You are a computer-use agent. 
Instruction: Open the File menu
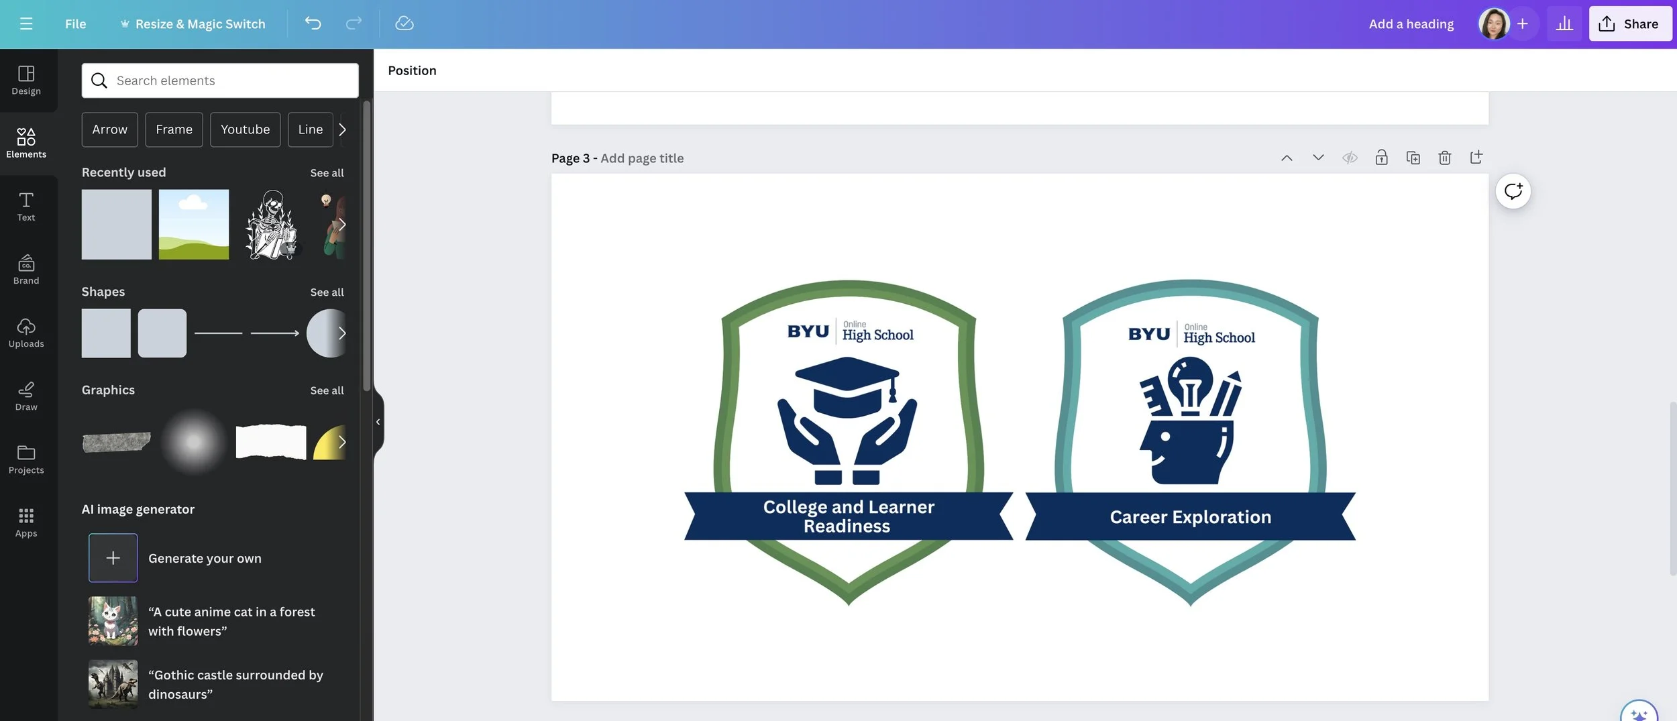click(x=75, y=23)
